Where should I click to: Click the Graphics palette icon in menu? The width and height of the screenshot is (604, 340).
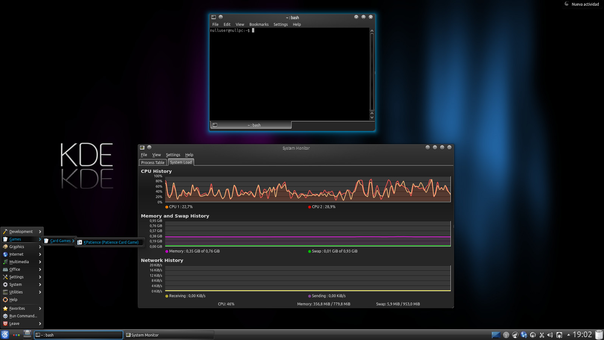pyautogui.click(x=5, y=246)
